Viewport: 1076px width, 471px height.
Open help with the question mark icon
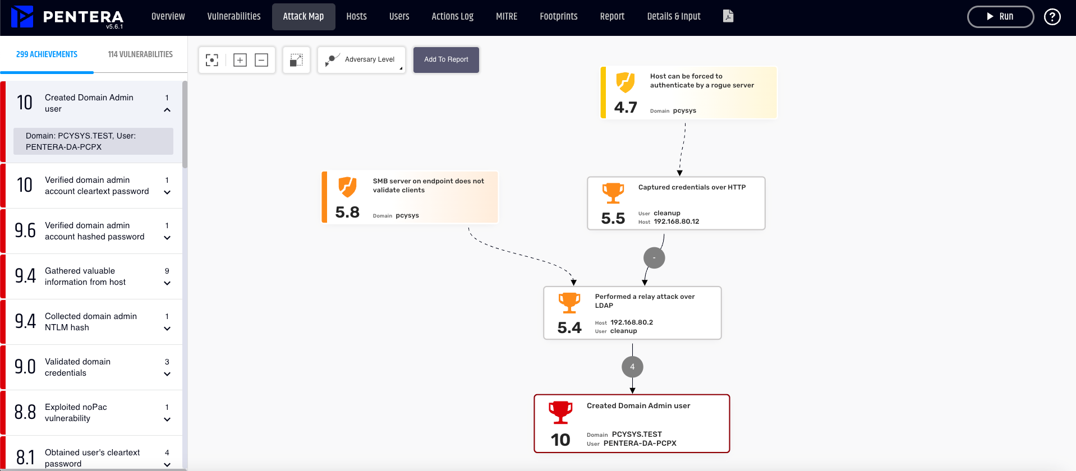pyautogui.click(x=1052, y=17)
